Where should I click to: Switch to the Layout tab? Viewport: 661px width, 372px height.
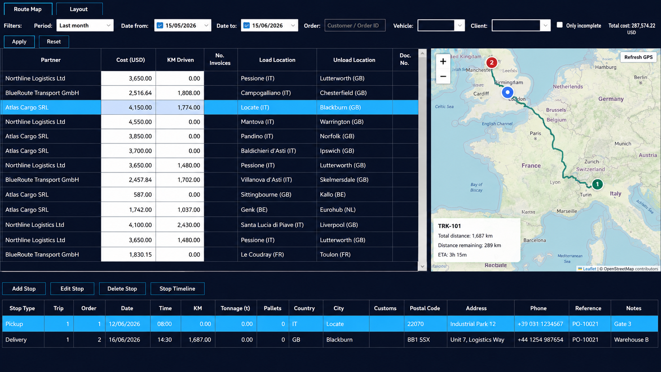click(79, 9)
